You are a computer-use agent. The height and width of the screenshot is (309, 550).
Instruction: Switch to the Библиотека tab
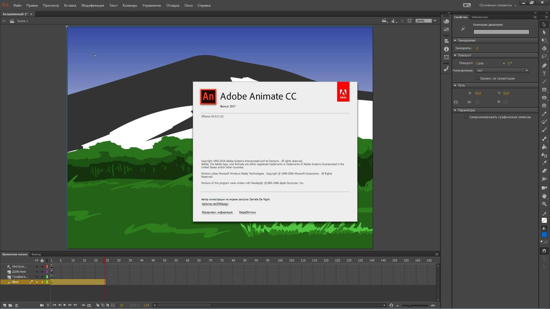click(x=480, y=17)
